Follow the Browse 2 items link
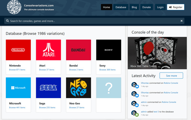Image resolution: width=191 pixels, height=120 pixels. 76,70
